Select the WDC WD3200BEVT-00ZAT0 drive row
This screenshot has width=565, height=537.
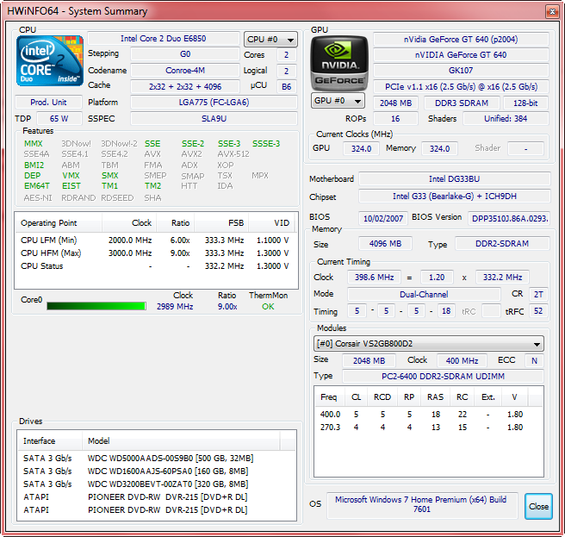[157, 484]
